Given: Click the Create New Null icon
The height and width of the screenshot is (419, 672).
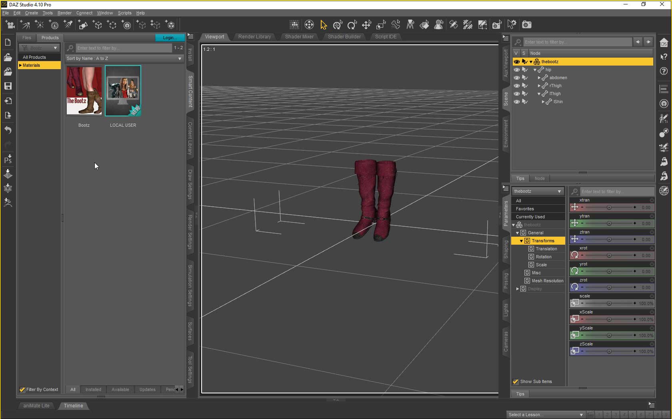Looking at the screenshot, I should [x=98, y=25].
